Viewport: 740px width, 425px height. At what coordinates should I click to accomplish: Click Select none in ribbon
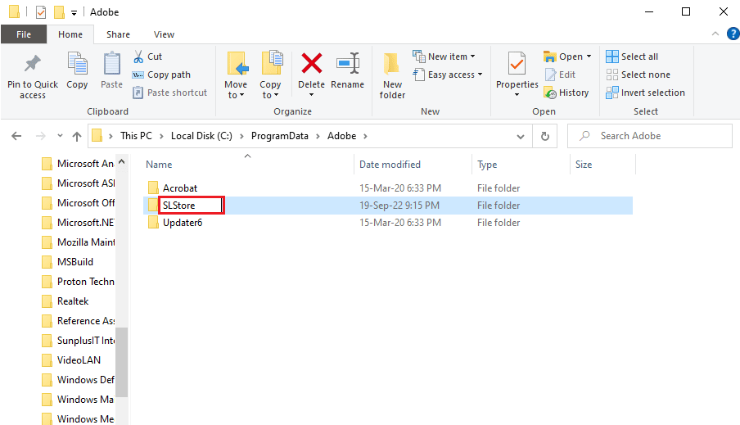pyautogui.click(x=638, y=75)
